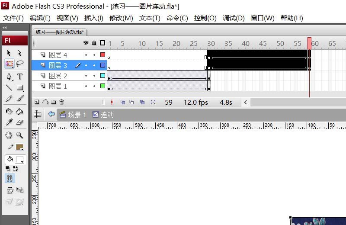Click the Swap Colors button

(16, 169)
